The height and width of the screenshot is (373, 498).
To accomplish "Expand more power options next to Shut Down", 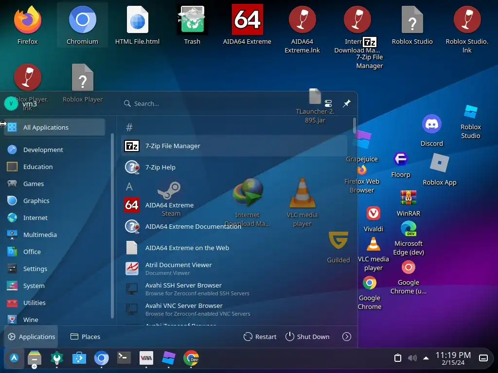I will point(346,337).
